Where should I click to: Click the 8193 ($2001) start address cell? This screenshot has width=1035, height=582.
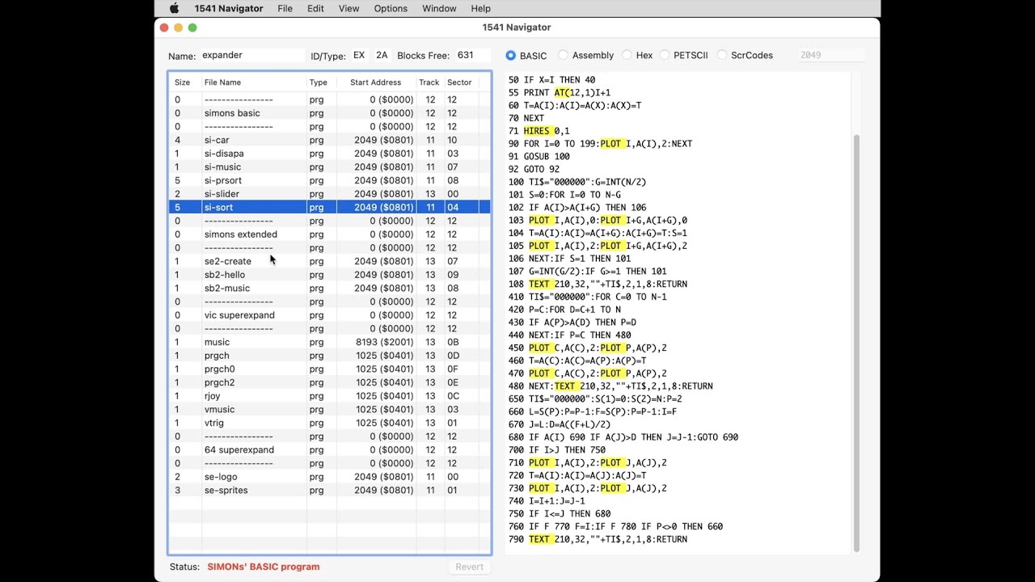pyautogui.click(x=384, y=342)
